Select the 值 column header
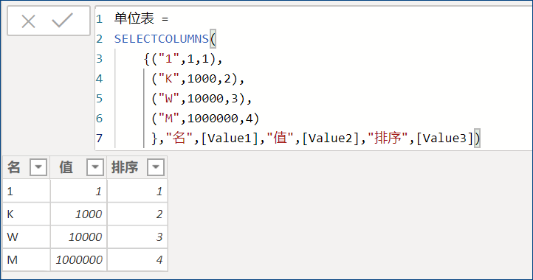The width and height of the screenshot is (533, 280). pyautogui.click(x=78, y=167)
